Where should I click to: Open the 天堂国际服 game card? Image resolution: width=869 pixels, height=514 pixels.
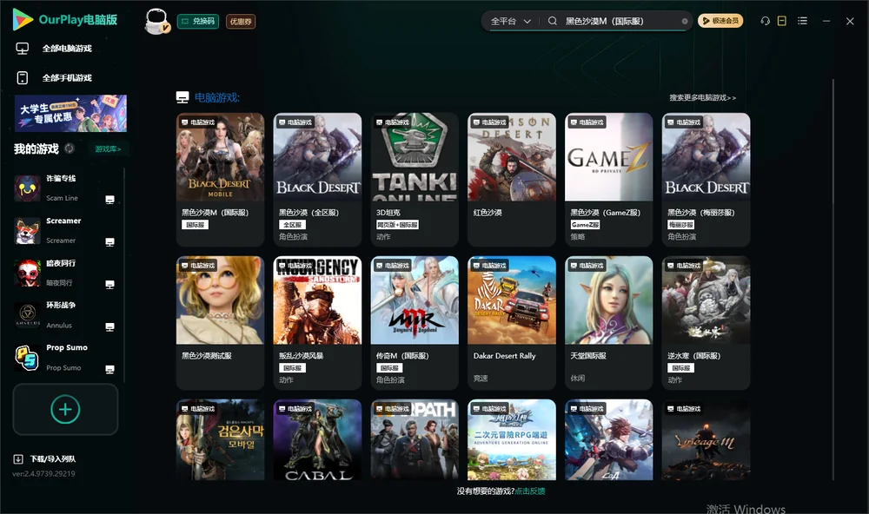click(608, 323)
